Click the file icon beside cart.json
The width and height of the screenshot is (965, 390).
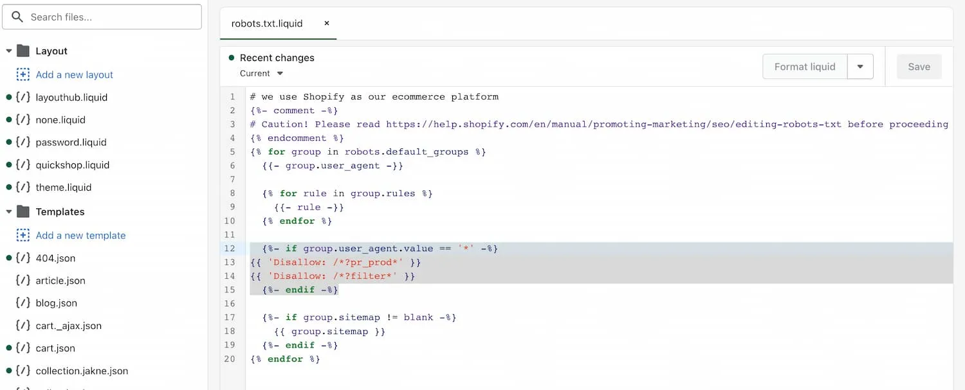tap(23, 348)
